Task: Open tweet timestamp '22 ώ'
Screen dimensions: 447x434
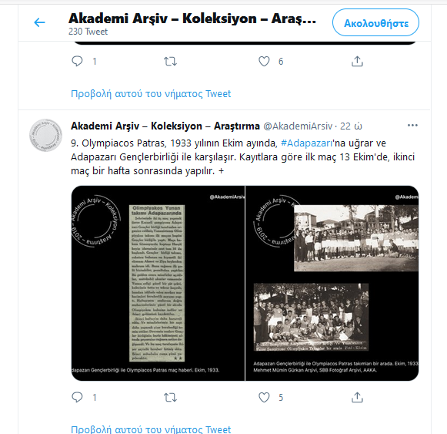Action: click(351, 126)
